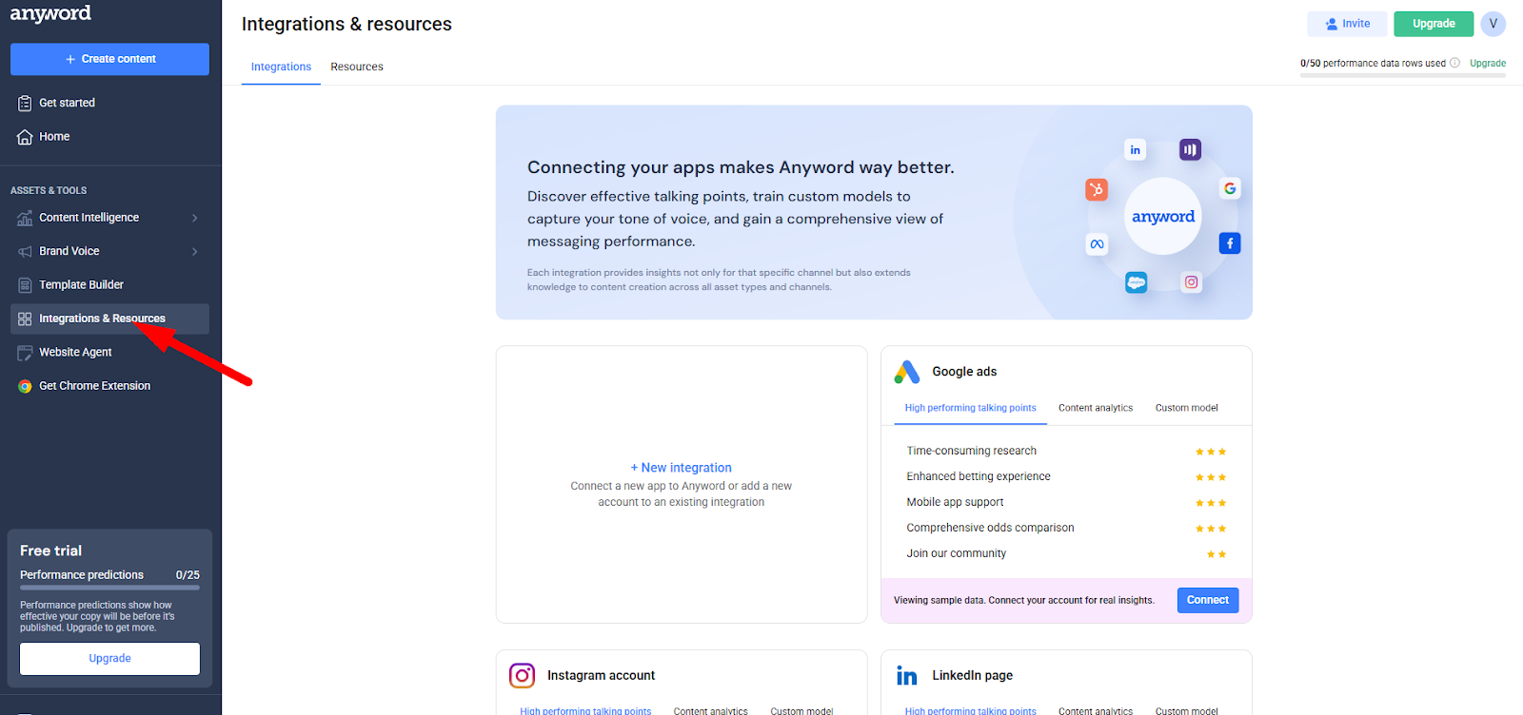Image resolution: width=1523 pixels, height=715 pixels.
Task: Click the HubSpot icon in banner graphic
Action: 1097,189
